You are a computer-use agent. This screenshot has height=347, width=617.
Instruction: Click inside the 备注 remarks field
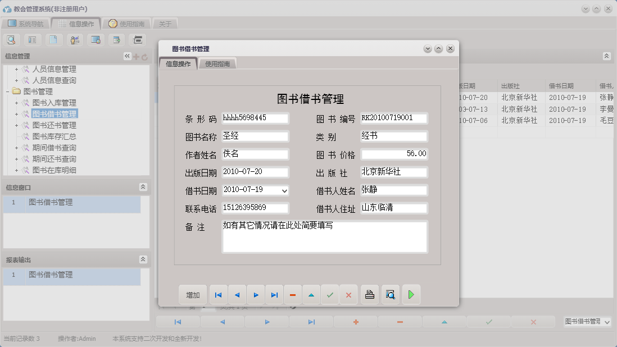coord(325,236)
